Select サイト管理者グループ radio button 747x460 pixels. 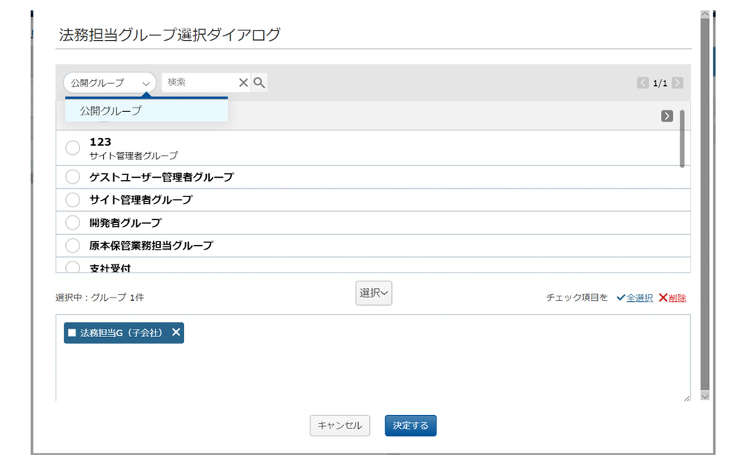pyautogui.click(x=73, y=200)
